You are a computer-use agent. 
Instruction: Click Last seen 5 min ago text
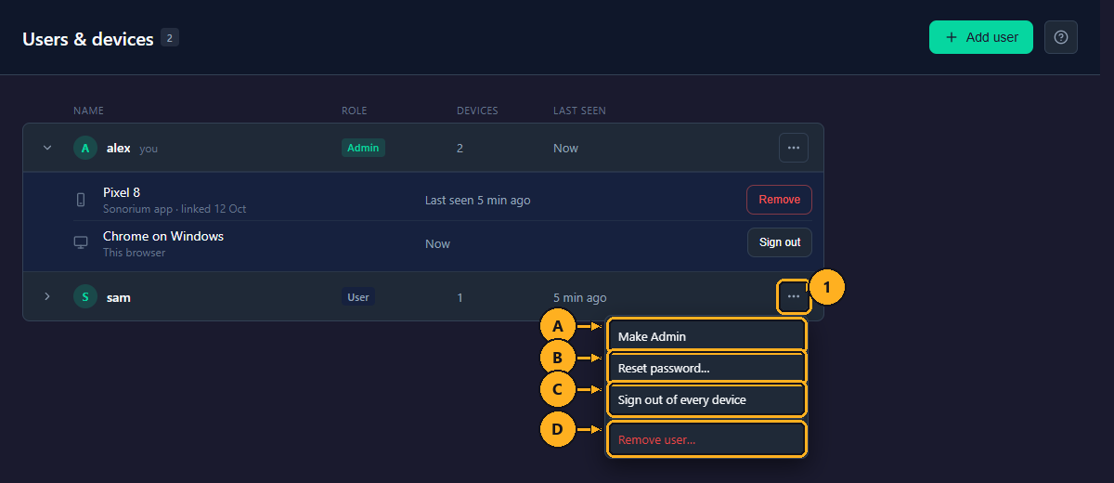(478, 200)
